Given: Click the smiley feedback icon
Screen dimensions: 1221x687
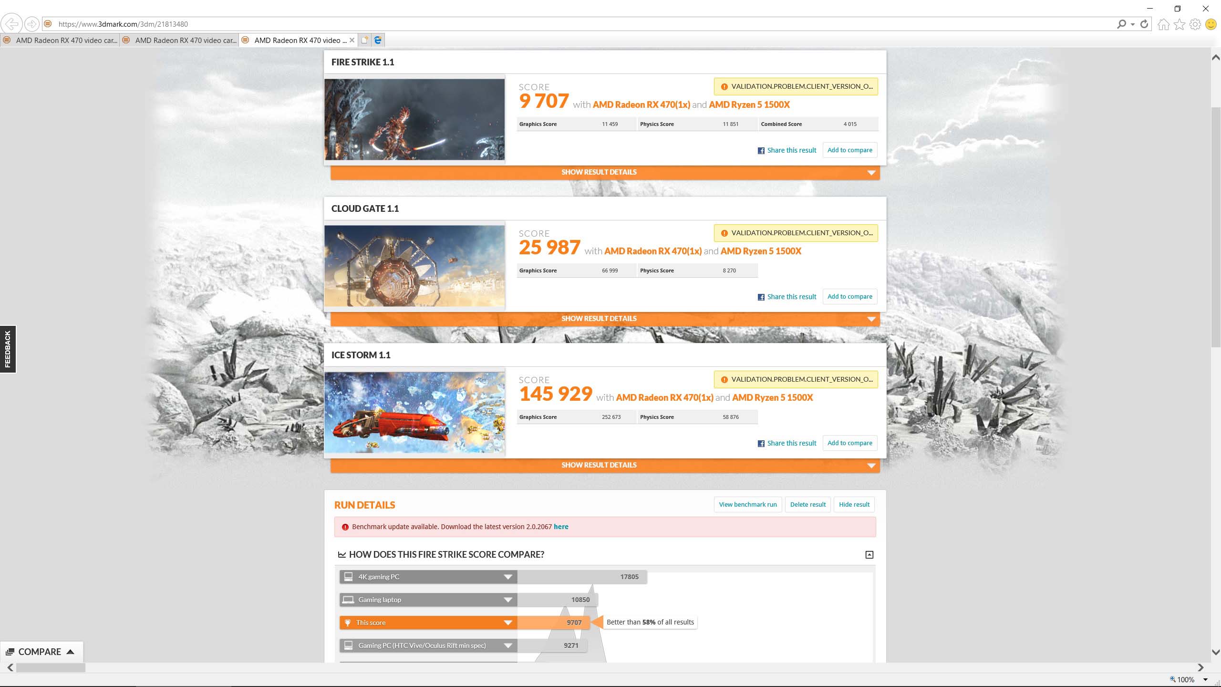Looking at the screenshot, I should tap(1211, 24).
